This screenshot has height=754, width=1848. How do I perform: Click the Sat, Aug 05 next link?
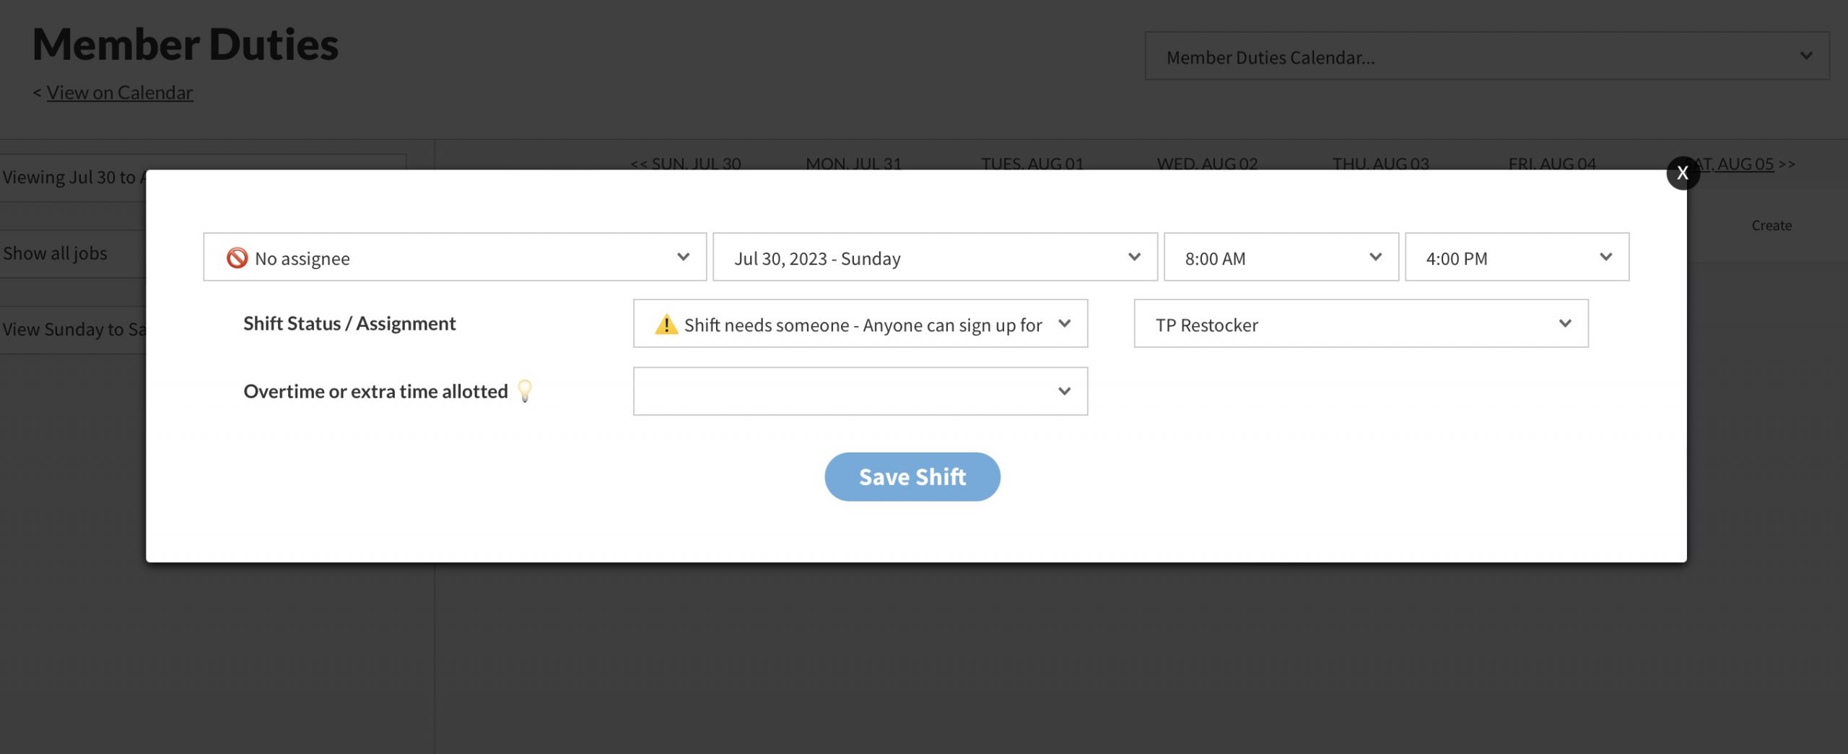point(1740,164)
